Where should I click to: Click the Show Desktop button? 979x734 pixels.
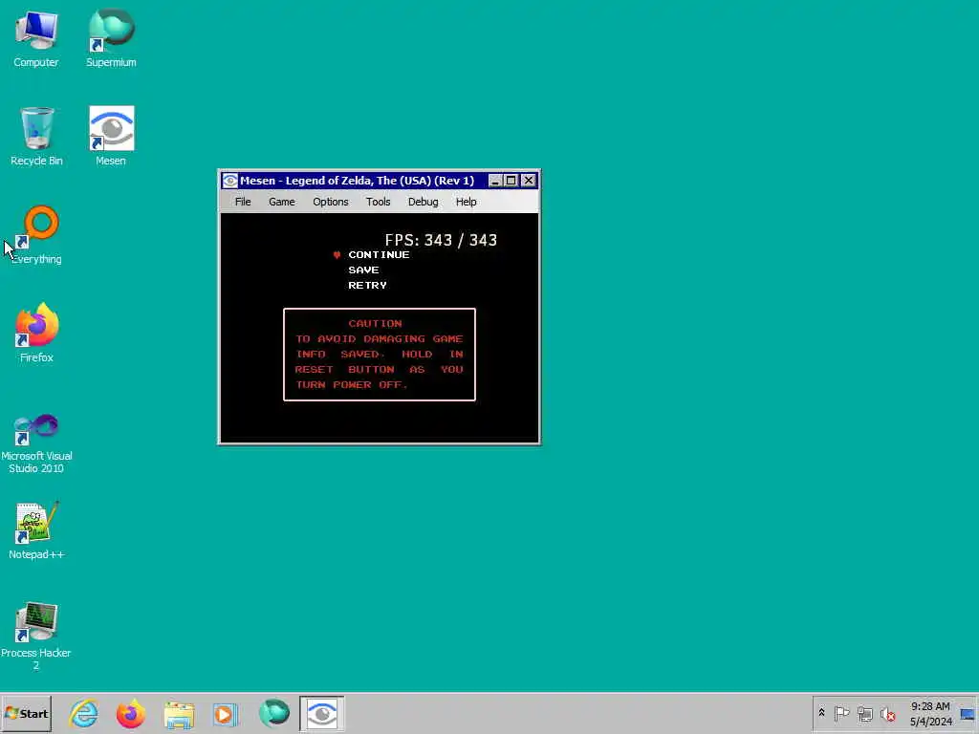tap(968, 713)
